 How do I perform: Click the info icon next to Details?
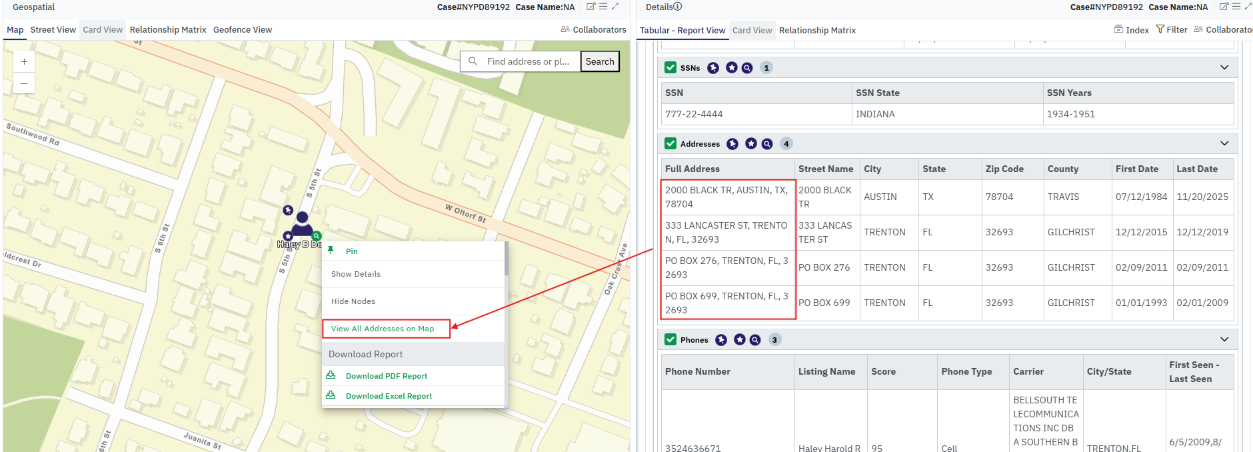pos(678,7)
